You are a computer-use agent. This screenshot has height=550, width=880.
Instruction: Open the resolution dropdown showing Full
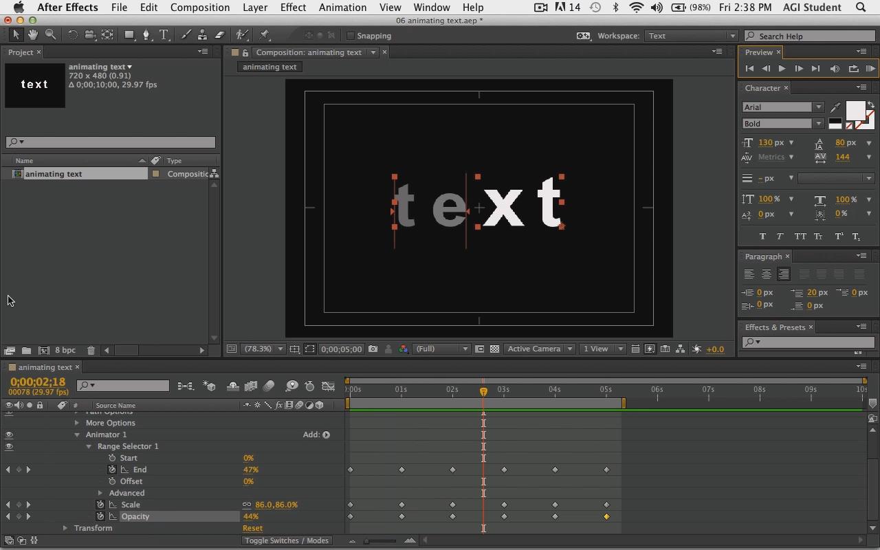[441, 349]
